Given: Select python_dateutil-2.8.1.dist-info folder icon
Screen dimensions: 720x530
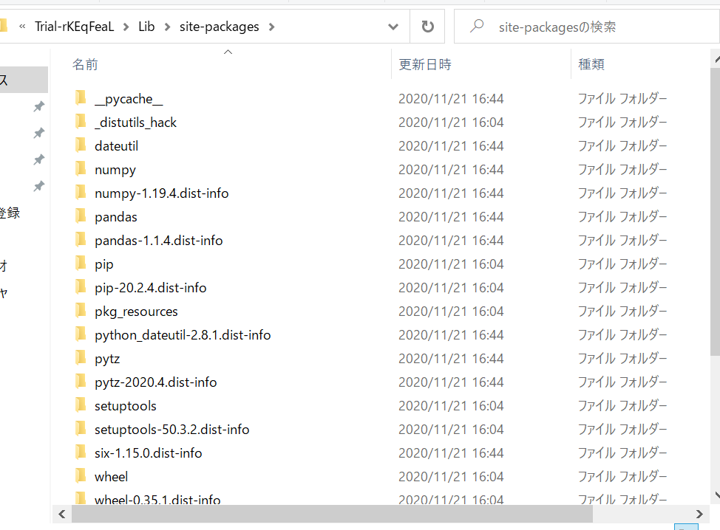Looking at the screenshot, I should [81, 334].
